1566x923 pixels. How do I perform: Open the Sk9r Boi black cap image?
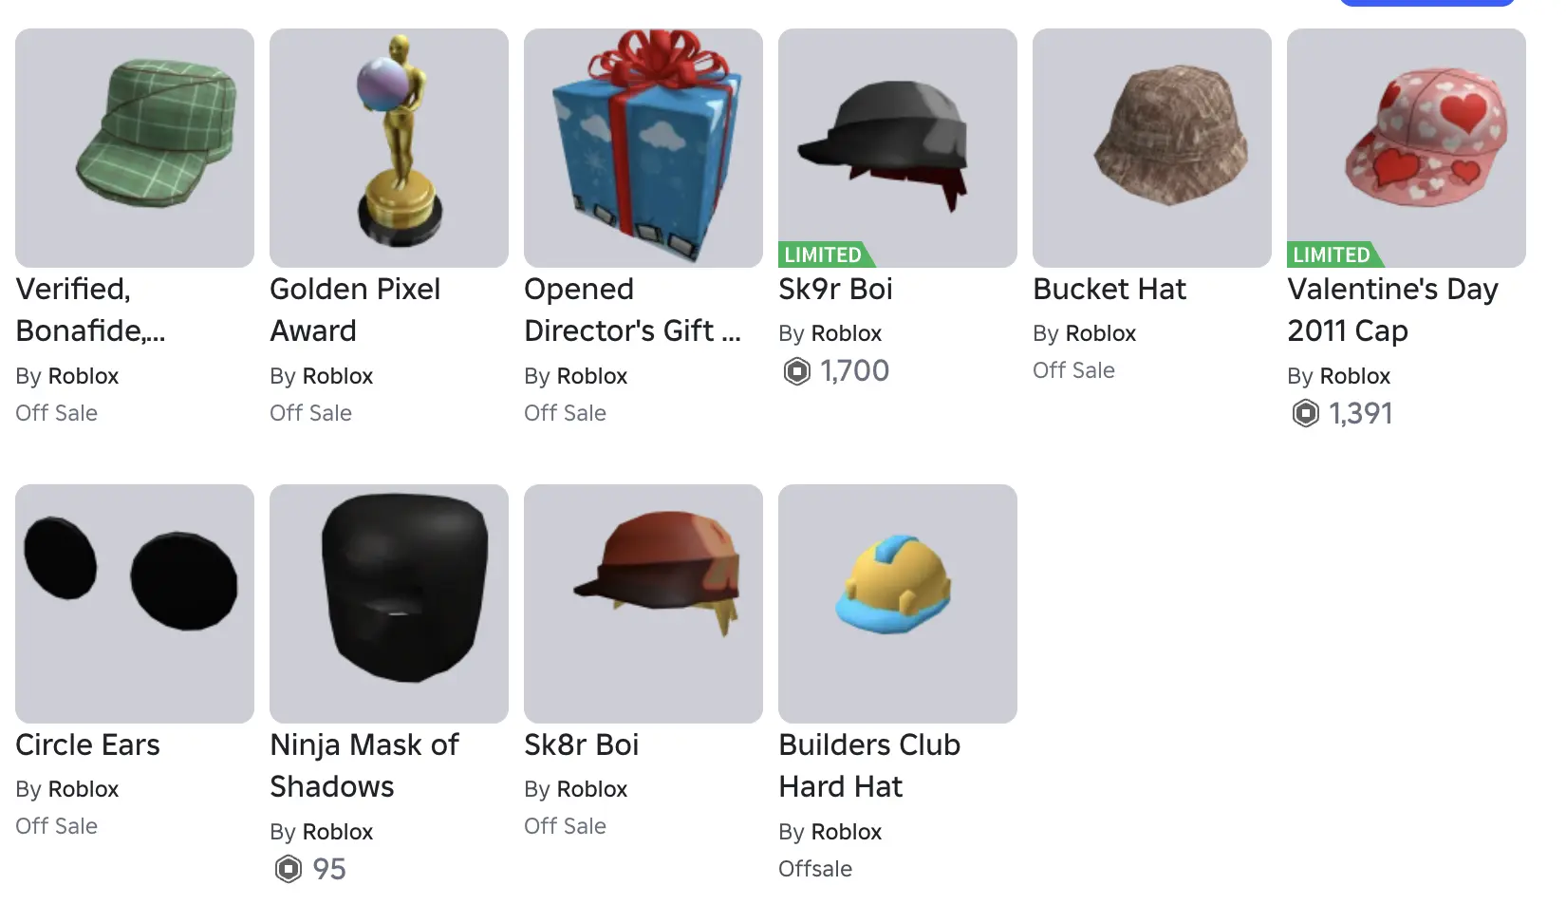(x=898, y=148)
